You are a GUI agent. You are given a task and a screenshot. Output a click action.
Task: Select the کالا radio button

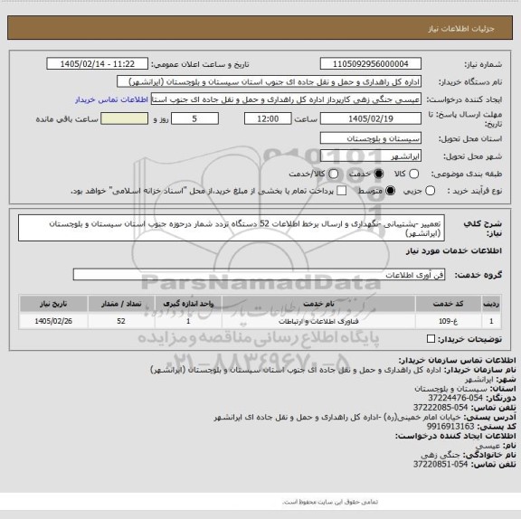(413, 174)
